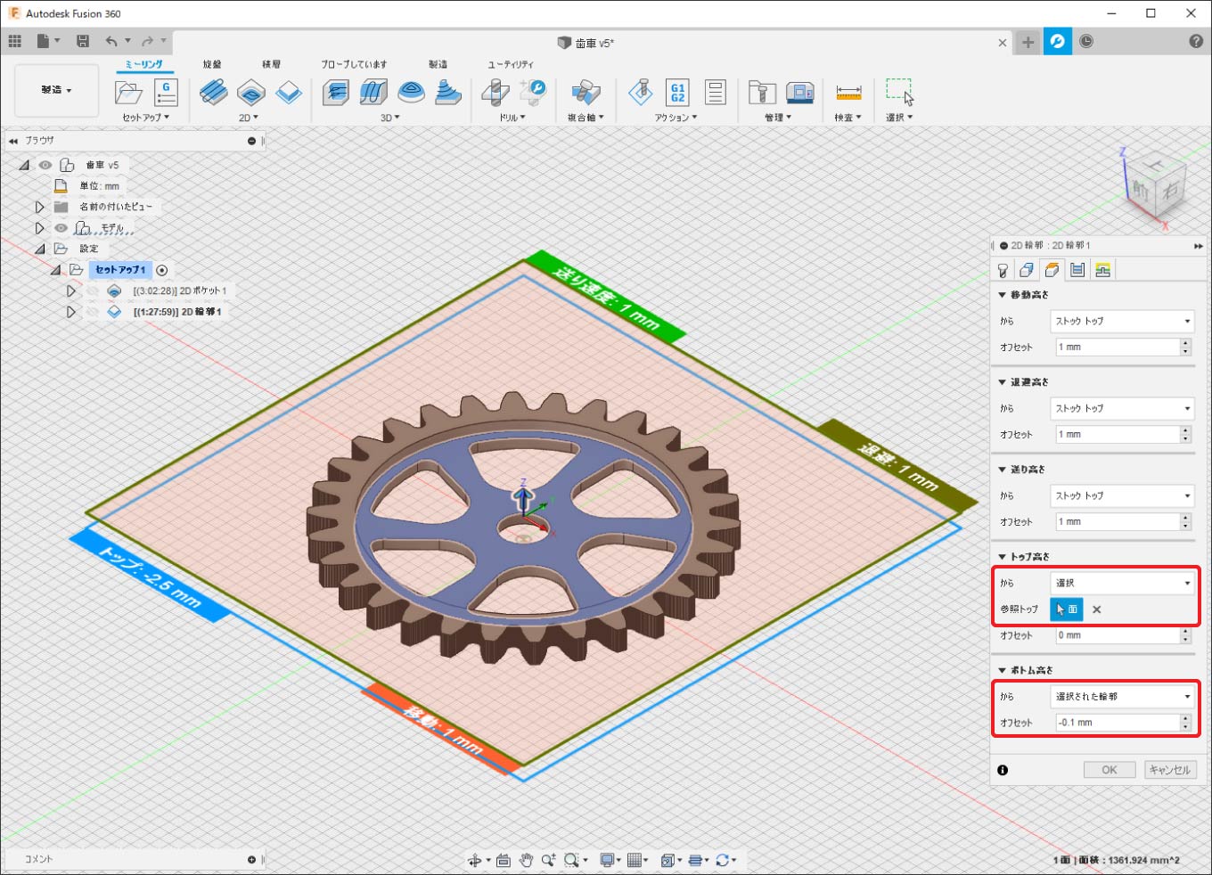The height and width of the screenshot is (875, 1212).
Task: Switch to the 旋盤 ribbon tab
Action: [212, 64]
